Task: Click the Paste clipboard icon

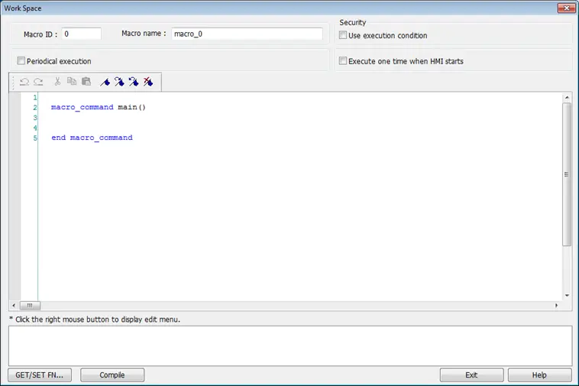Action: click(x=86, y=81)
